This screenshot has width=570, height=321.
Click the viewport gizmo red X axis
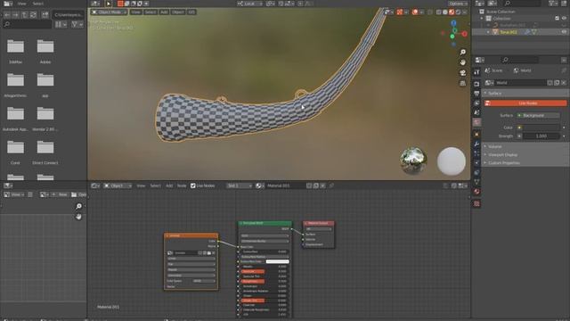tap(464, 34)
